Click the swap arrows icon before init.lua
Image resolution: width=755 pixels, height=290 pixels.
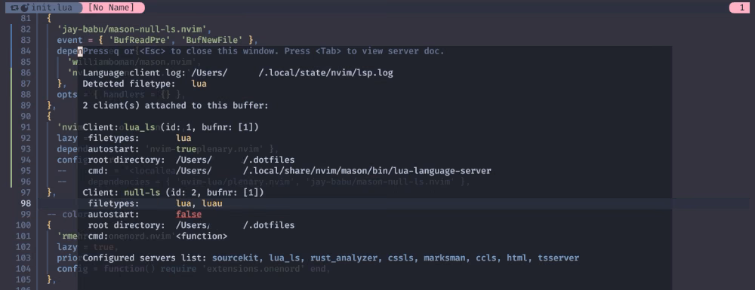[x=14, y=8]
